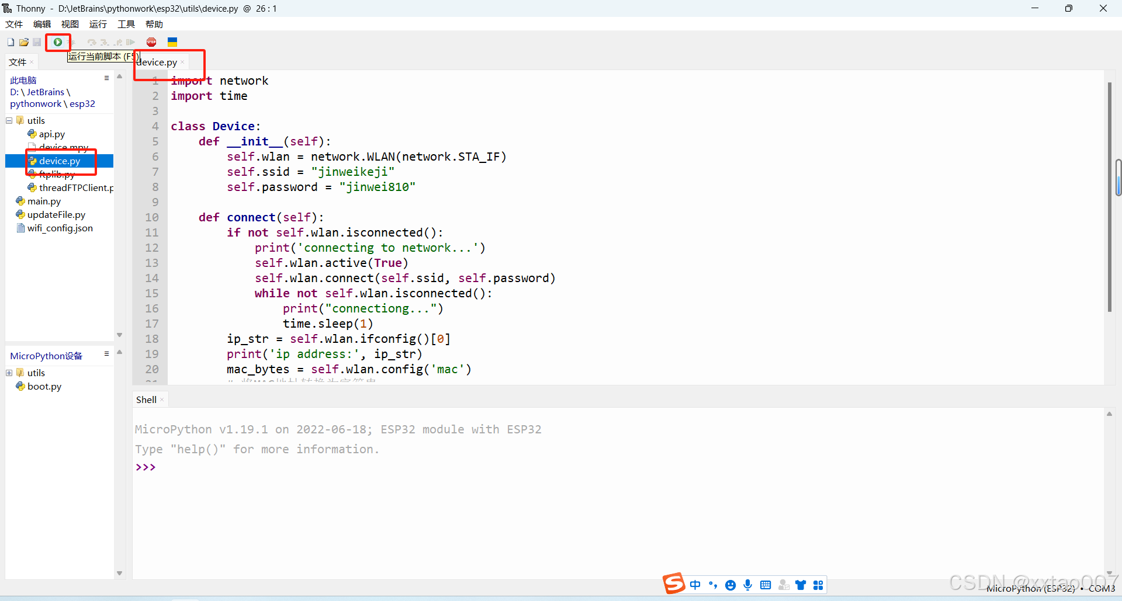
Task: Open a file using the folder toolbar icon
Action: pos(23,42)
